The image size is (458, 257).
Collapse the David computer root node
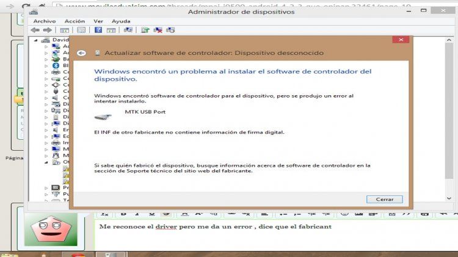point(35,40)
